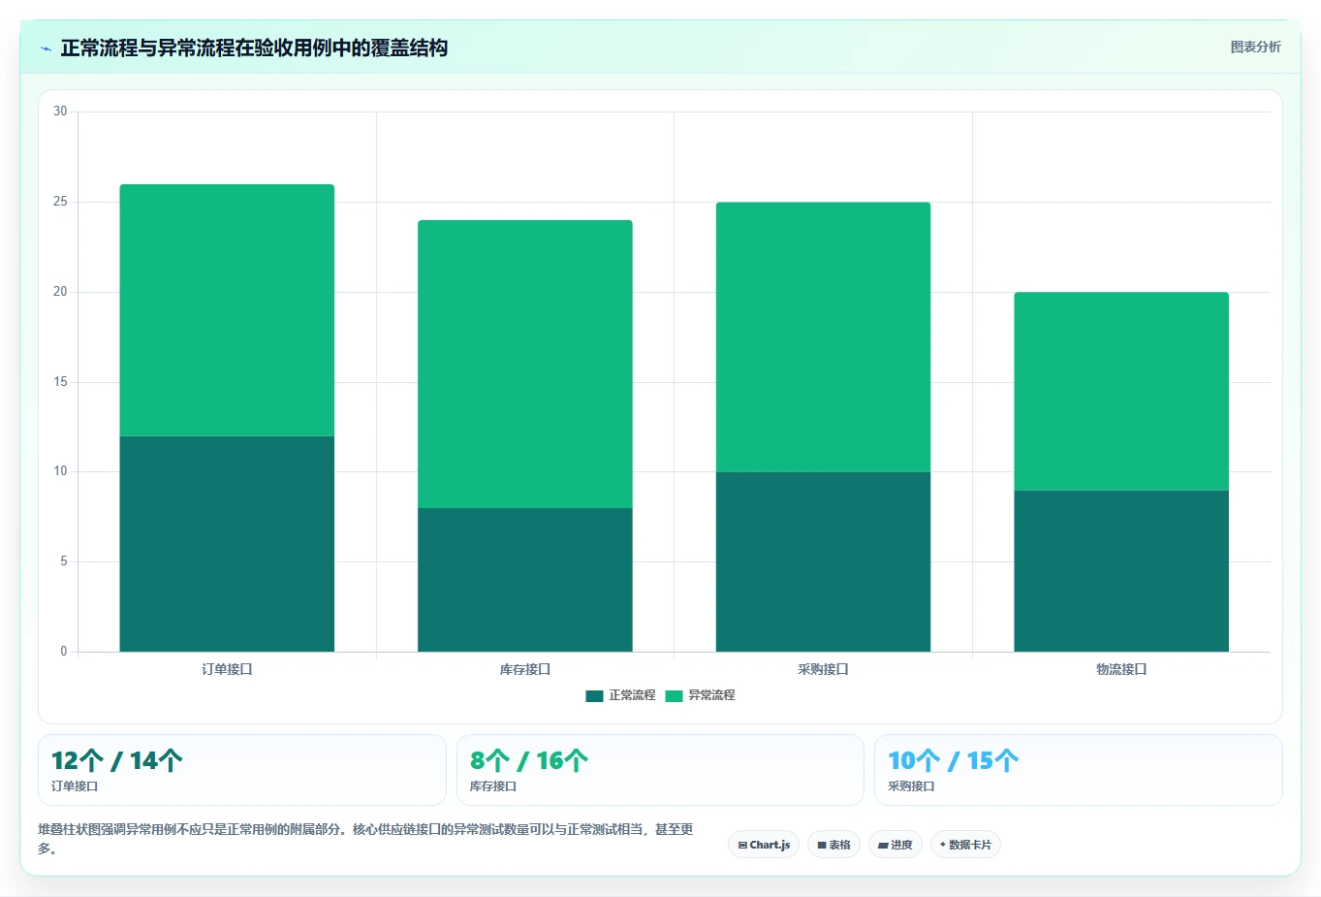Click the light green 异常流程 legend swatch
1321x897 pixels.
point(674,696)
